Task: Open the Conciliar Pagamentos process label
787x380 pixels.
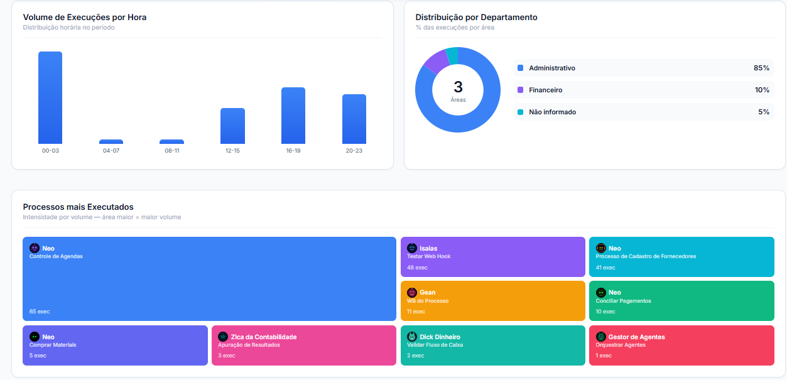Action: (x=623, y=301)
